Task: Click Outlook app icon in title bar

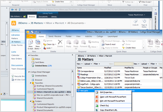Action: (28, 32)
